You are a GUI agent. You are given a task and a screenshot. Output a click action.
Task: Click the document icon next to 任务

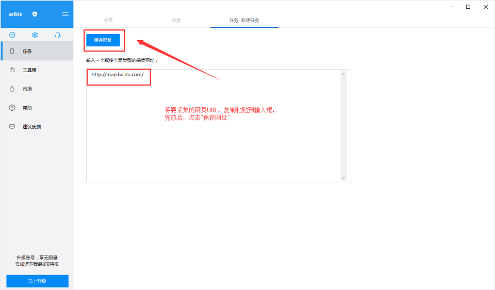[12, 51]
